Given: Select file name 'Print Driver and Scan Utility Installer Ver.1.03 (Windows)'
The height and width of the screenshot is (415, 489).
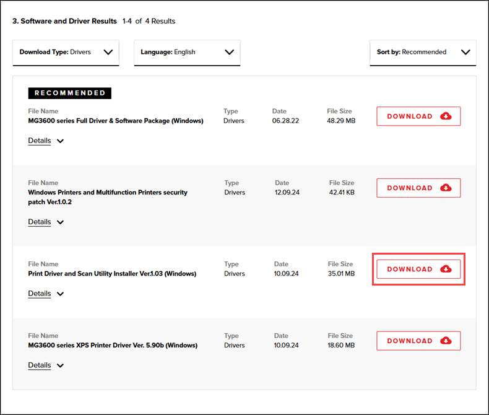Looking at the screenshot, I should pyautogui.click(x=112, y=274).
